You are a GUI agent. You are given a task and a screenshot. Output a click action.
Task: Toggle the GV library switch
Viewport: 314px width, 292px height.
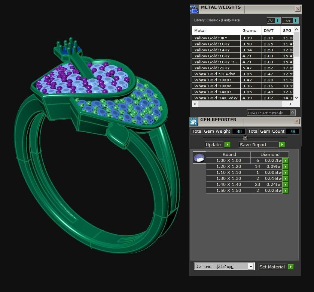[x=278, y=21]
